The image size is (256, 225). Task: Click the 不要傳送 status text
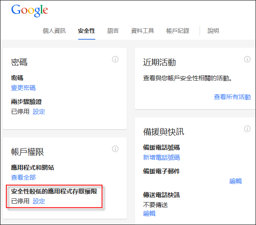(155, 205)
